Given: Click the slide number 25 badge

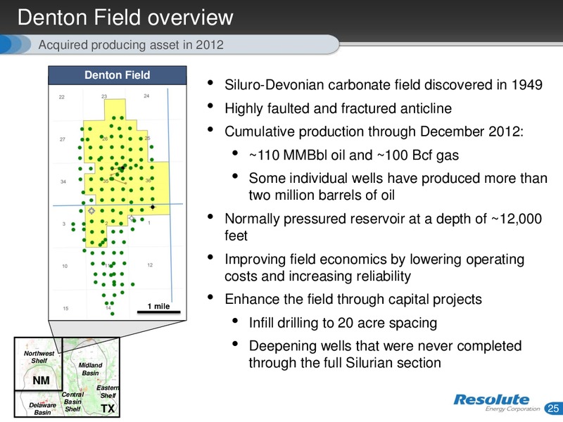Looking at the screenshot, I should [553, 409].
